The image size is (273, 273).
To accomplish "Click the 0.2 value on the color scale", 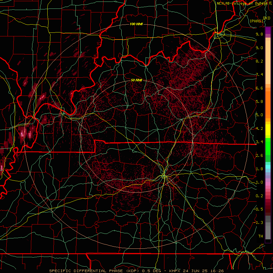I will click(x=259, y=196).
